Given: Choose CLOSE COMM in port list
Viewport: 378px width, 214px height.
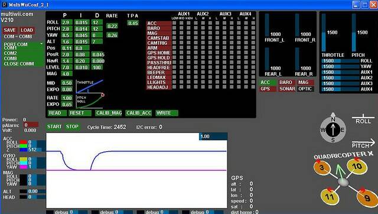Looking at the screenshot, I should coord(19,64).
